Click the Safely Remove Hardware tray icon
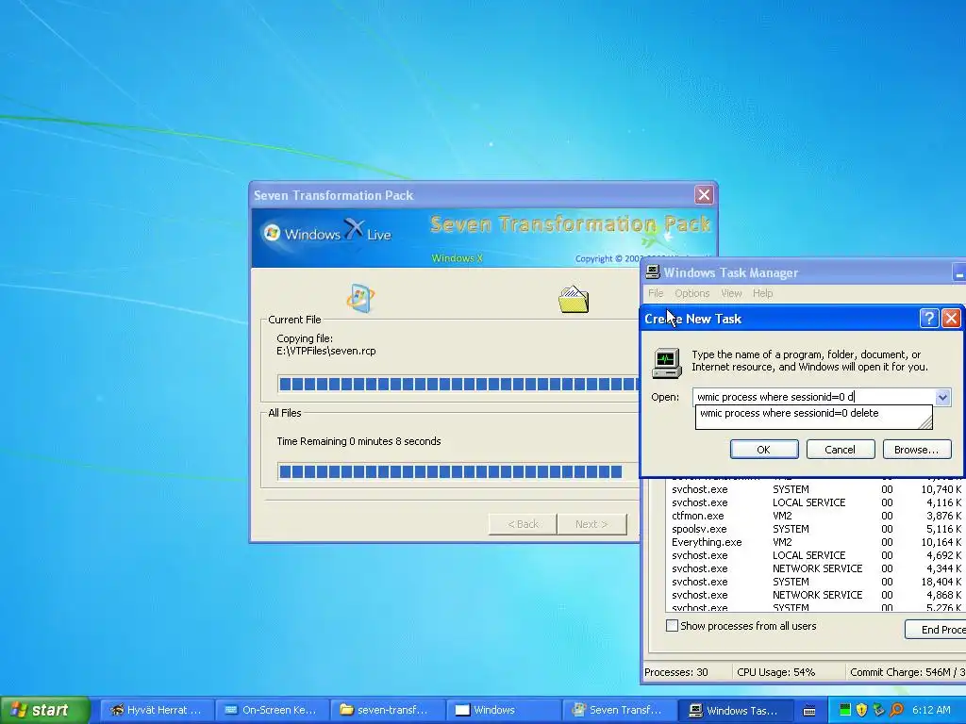The height and width of the screenshot is (724, 966). (879, 710)
